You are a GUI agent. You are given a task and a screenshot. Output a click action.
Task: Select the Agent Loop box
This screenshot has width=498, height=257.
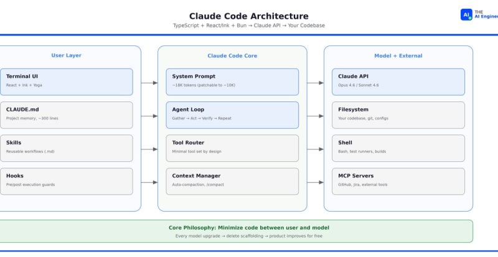pos(232,115)
